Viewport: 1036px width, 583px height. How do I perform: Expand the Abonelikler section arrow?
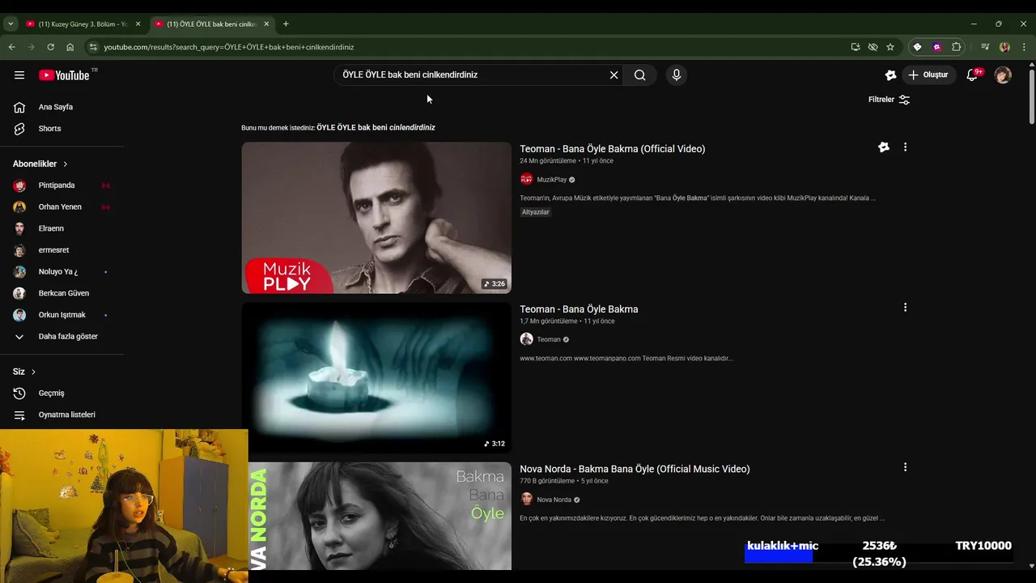pyautogui.click(x=66, y=164)
